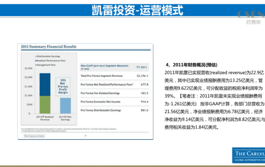Viewport: 265px width, 167px height.
Task: Click the Realized Performance Fees legend marker
Action: point(36,61)
